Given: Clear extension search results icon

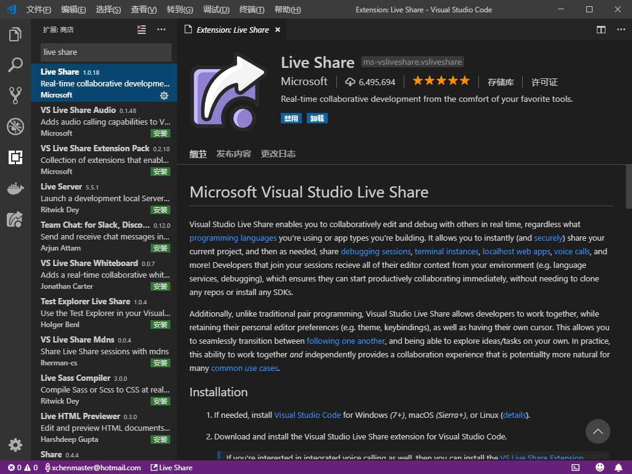Looking at the screenshot, I should (141, 30).
